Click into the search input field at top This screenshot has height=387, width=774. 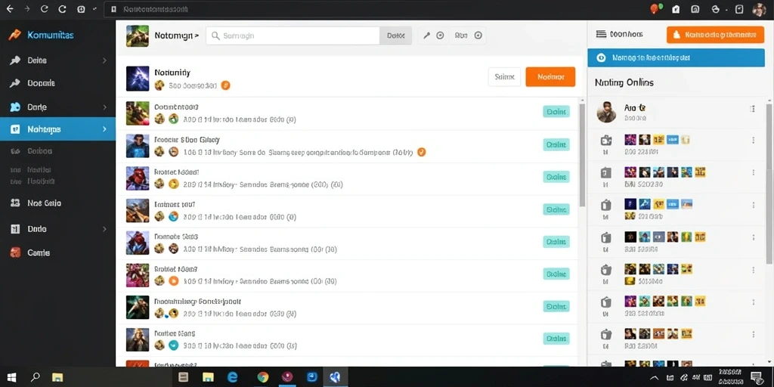(293, 36)
